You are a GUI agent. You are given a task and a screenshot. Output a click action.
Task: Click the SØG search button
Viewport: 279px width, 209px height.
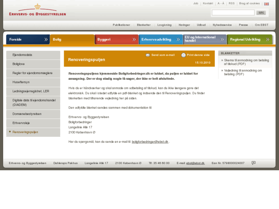(x=261, y=13)
